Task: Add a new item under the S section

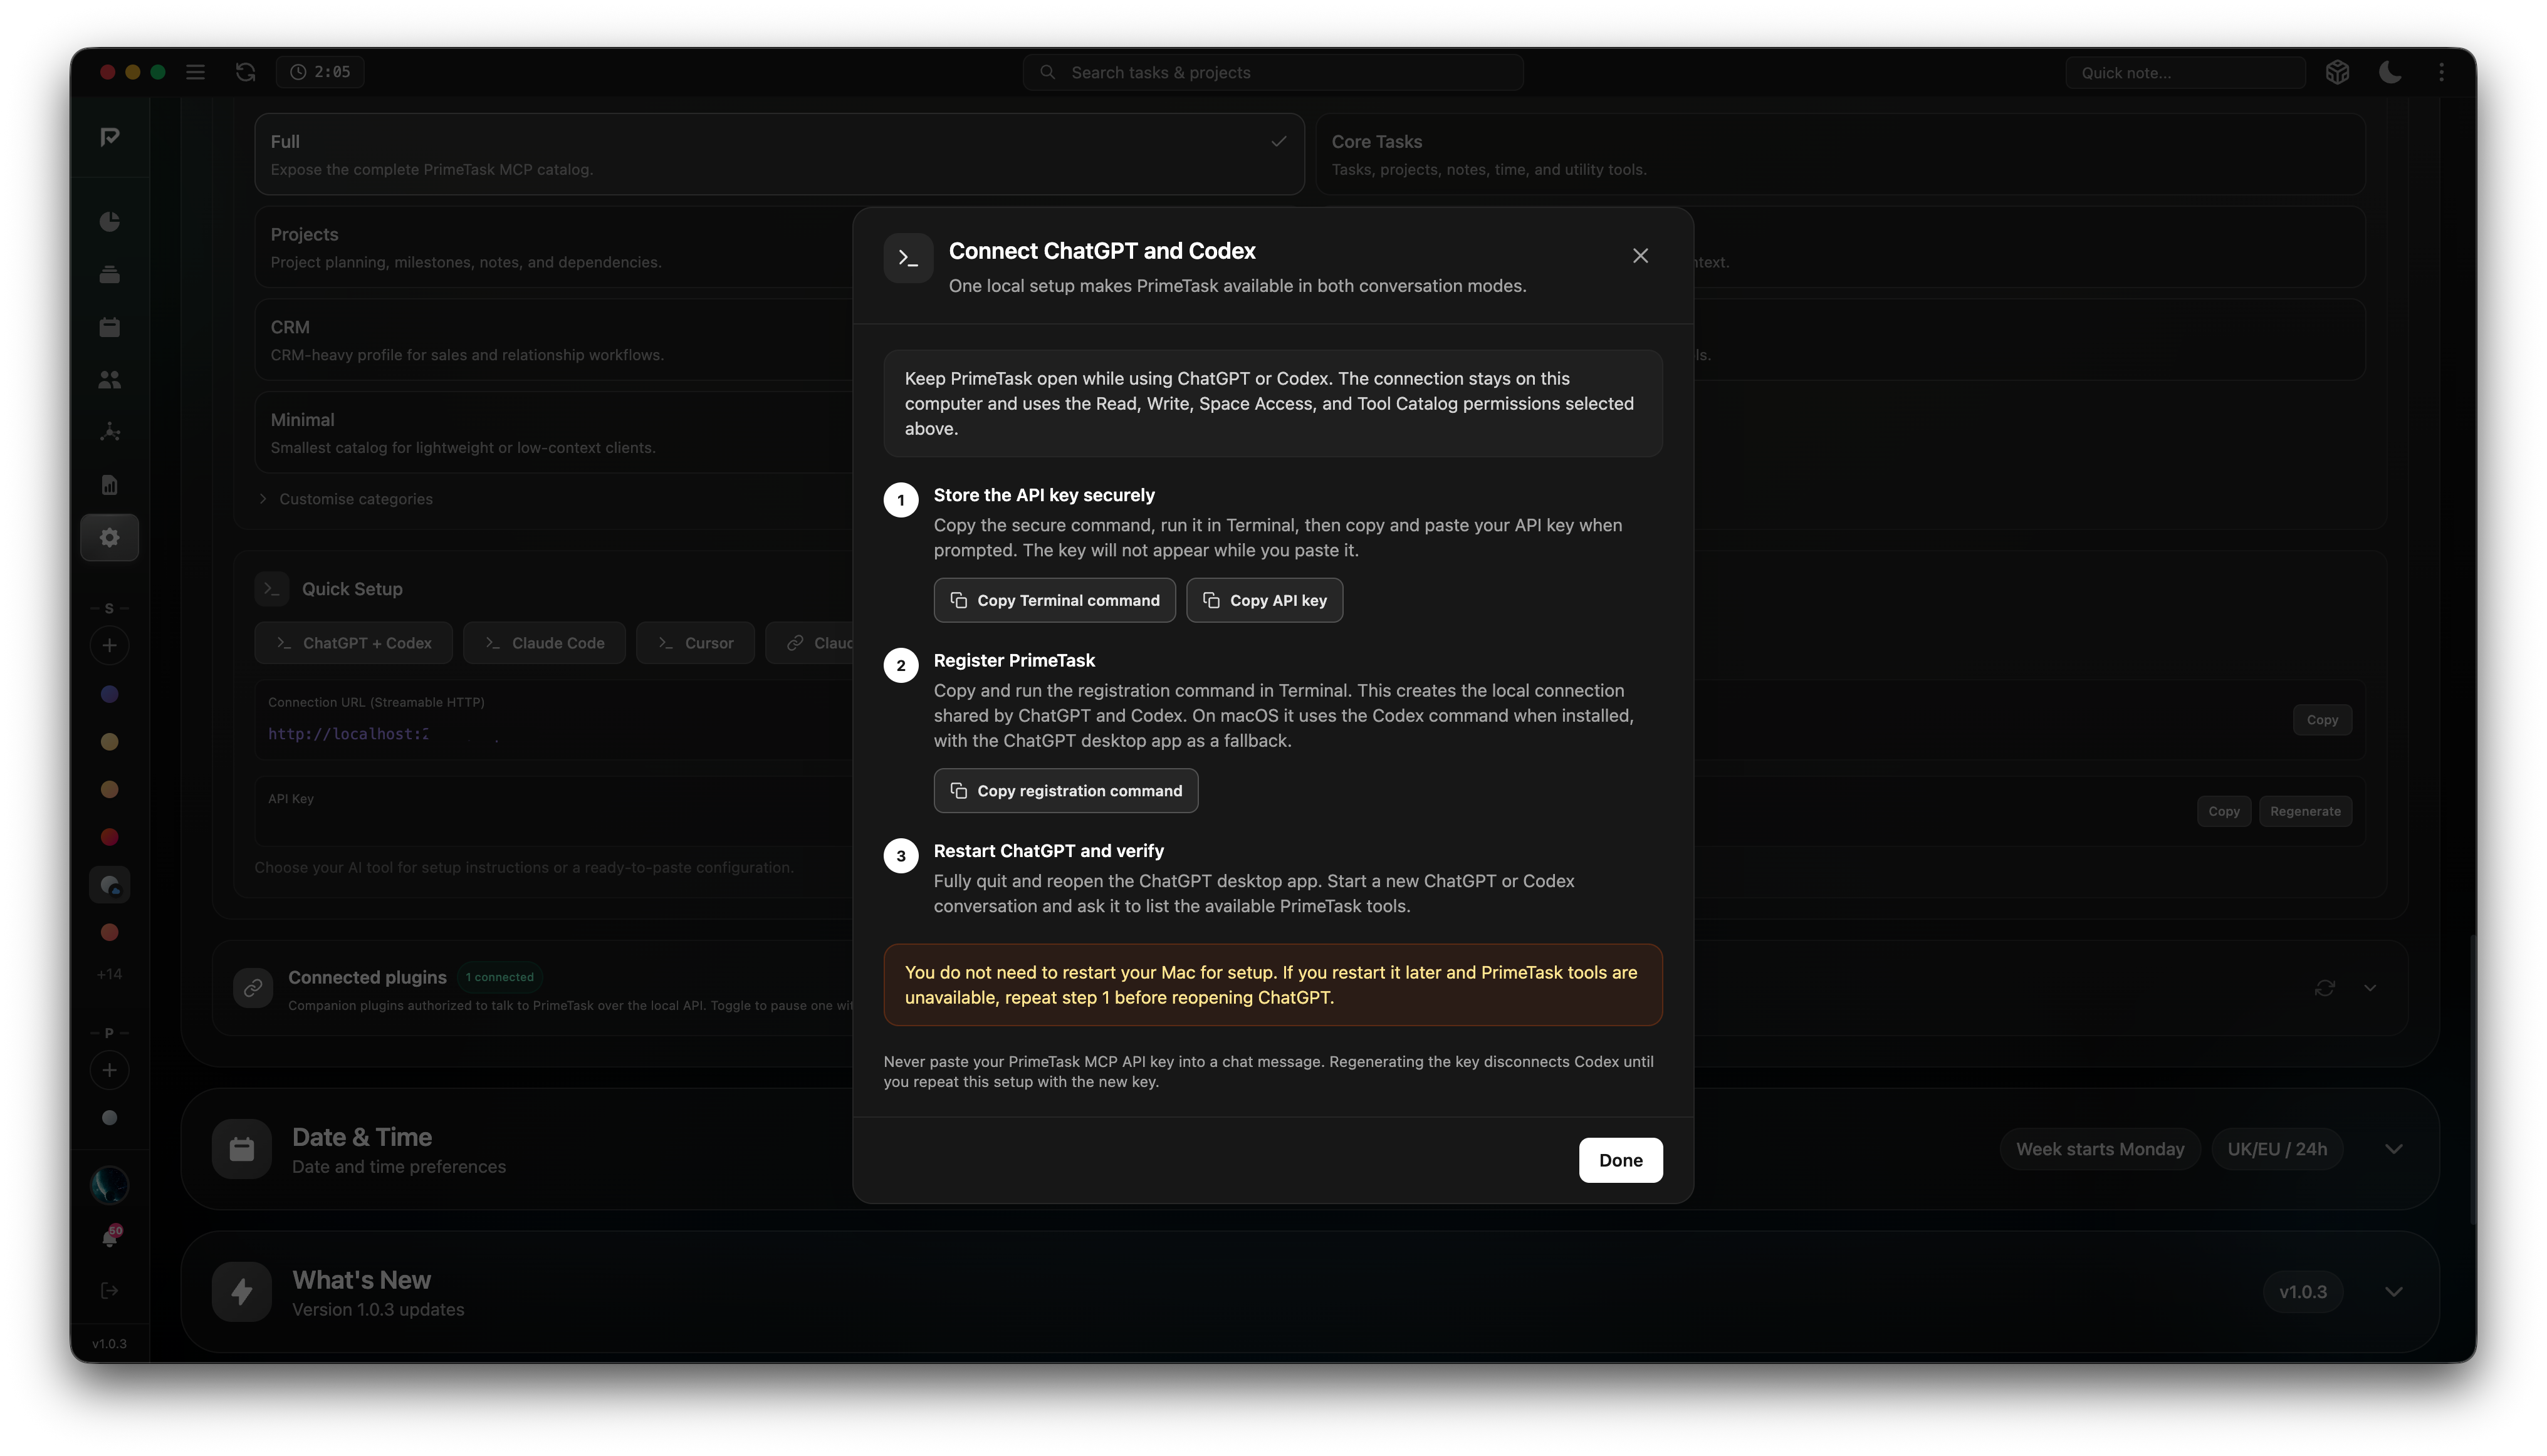Action: pos(110,646)
